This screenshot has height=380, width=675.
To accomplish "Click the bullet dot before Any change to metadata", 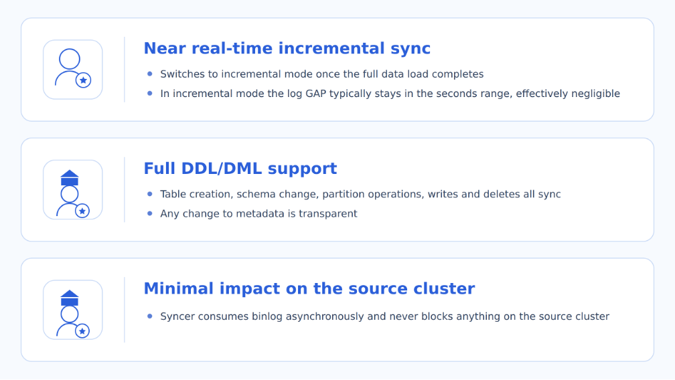I will click(x=150, y=213).
